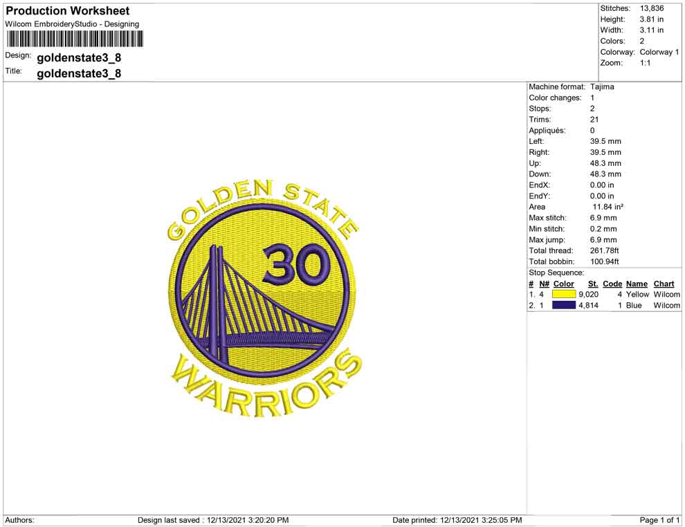Click the Machine format value 'Tajima'
This screenshot has height=527, width=685.
[x=602, y=86]
